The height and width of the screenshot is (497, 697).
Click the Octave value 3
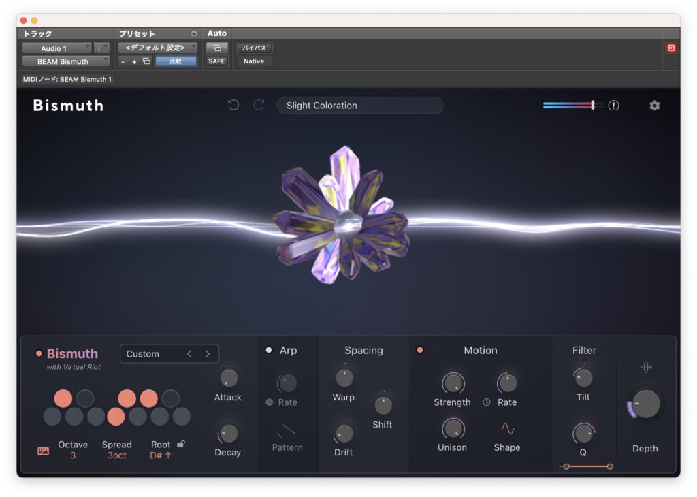(x=73, y=455)
